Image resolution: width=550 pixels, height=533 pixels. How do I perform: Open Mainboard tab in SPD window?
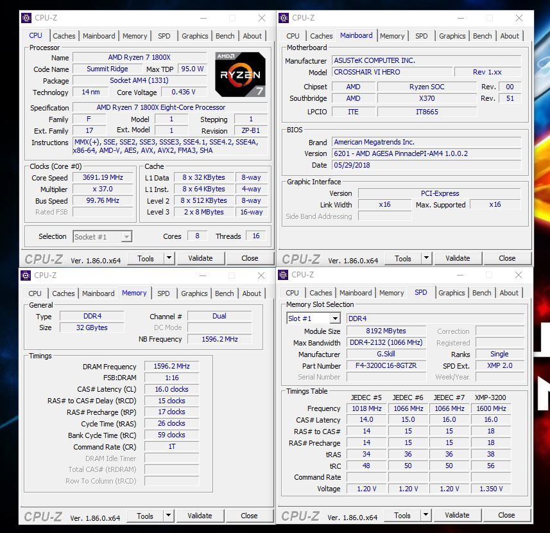pos(356,293)
